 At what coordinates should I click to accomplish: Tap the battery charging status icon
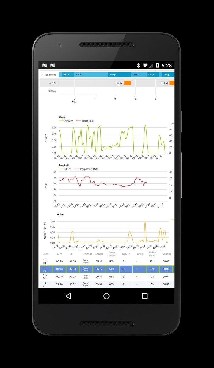pos(158,65)
